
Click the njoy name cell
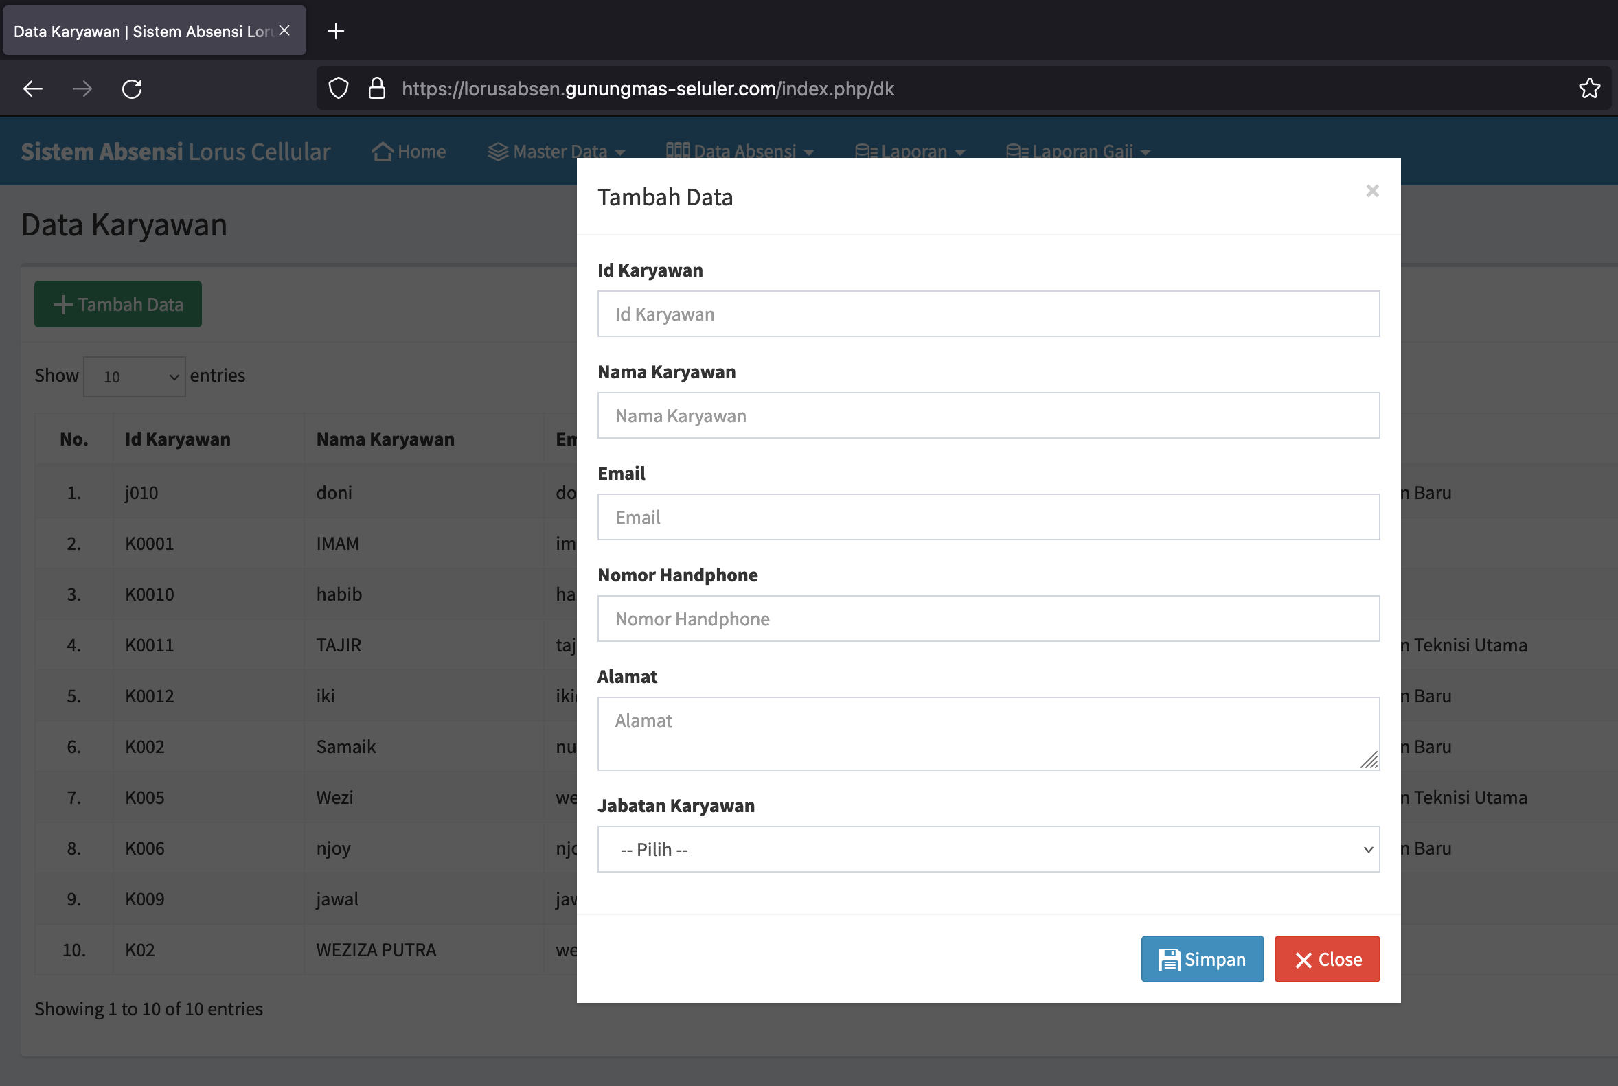coord(423,848)
